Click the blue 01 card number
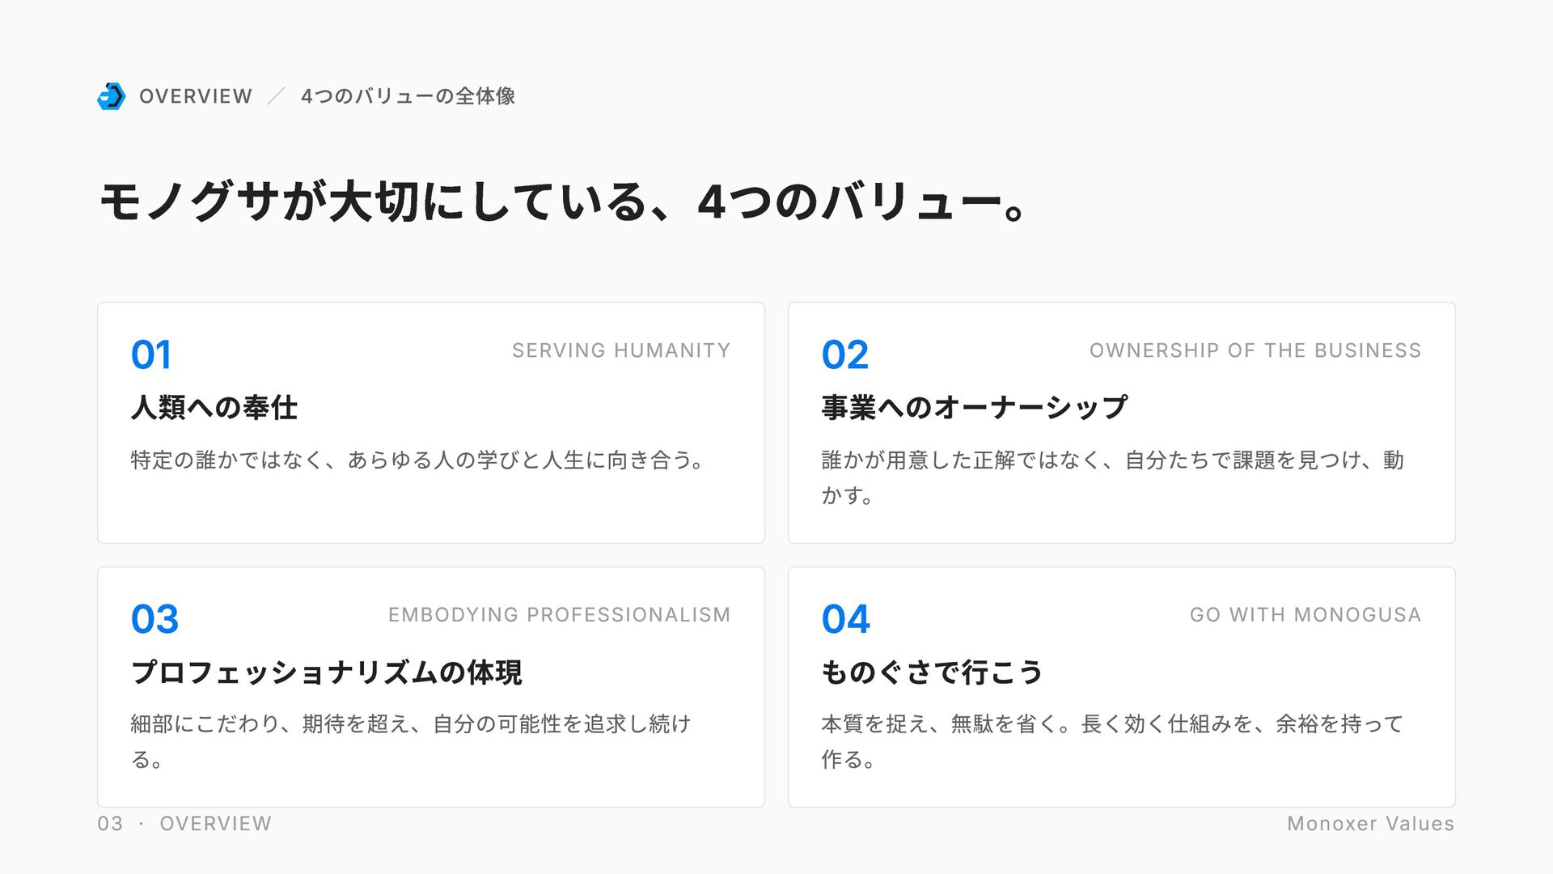Viewport: 1553px width, 874px height. pos(151,354)
